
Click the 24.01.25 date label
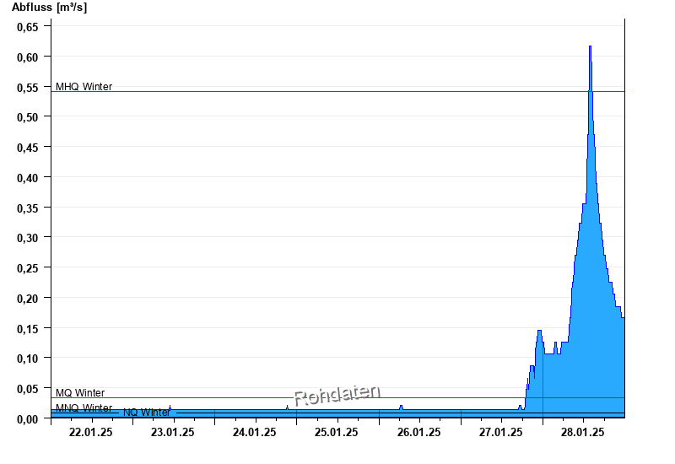pos(255,433)
